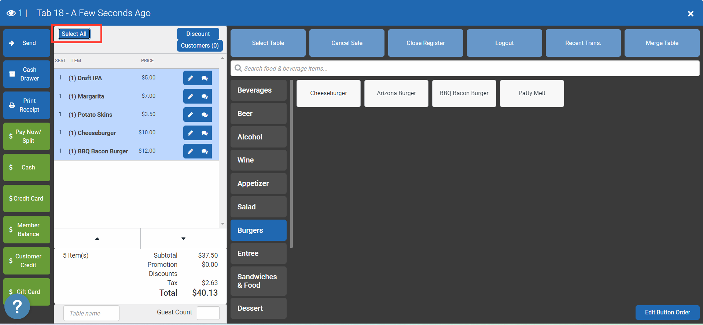Click the category list scrollbar
This screenshot has width=703, height=325.
click(x=291, y=164)
